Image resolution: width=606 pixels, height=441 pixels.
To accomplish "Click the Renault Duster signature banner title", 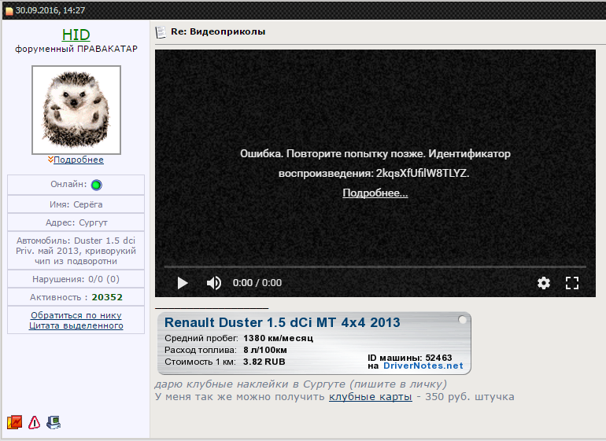I will click(282, 322).
